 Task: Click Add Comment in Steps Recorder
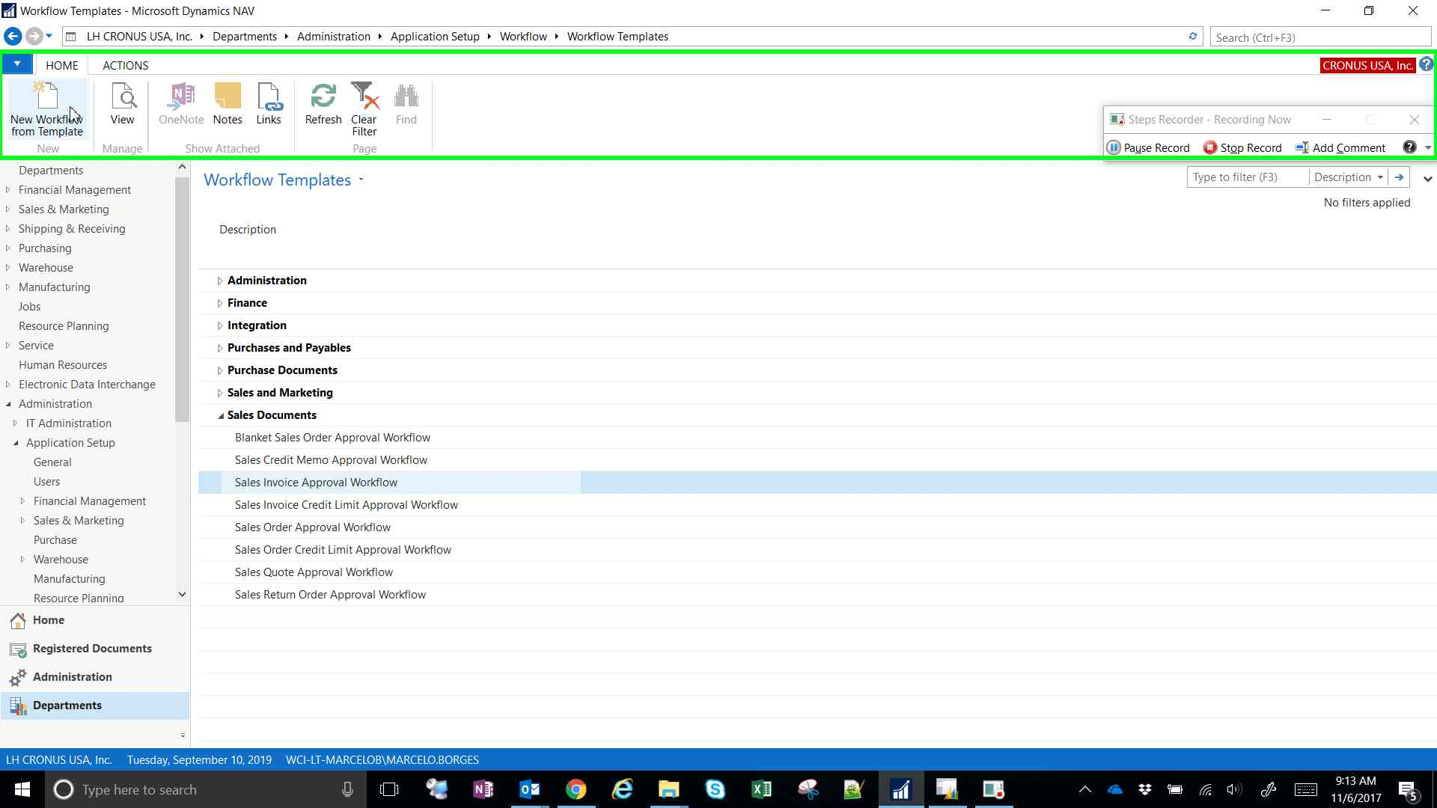(x=1340, y=147)
